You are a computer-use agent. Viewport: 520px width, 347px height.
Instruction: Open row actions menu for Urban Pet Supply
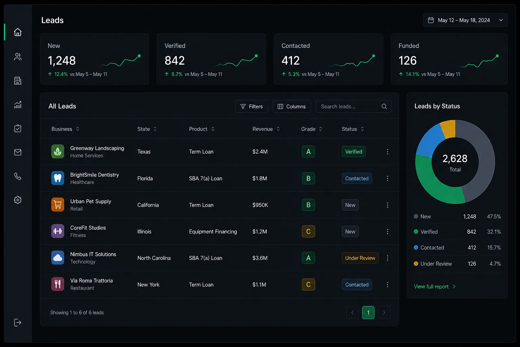(x=388, y=205)
